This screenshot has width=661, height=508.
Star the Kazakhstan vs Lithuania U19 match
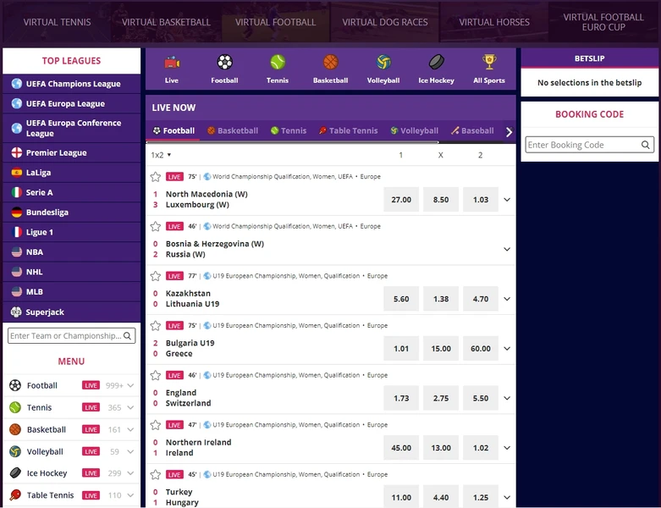(156, 276)
